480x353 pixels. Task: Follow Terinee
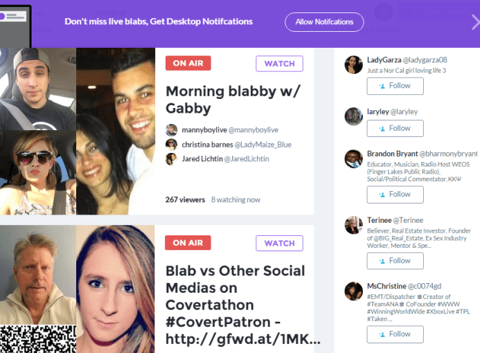395,261
